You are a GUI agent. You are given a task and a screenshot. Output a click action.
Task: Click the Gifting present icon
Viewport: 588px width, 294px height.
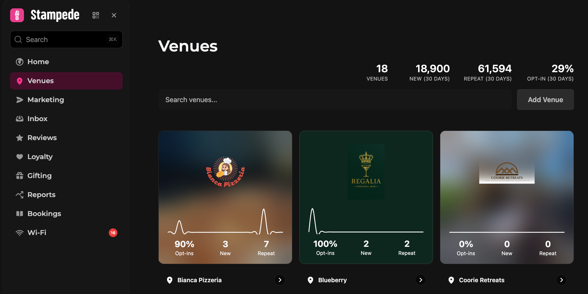coord(20,176)
